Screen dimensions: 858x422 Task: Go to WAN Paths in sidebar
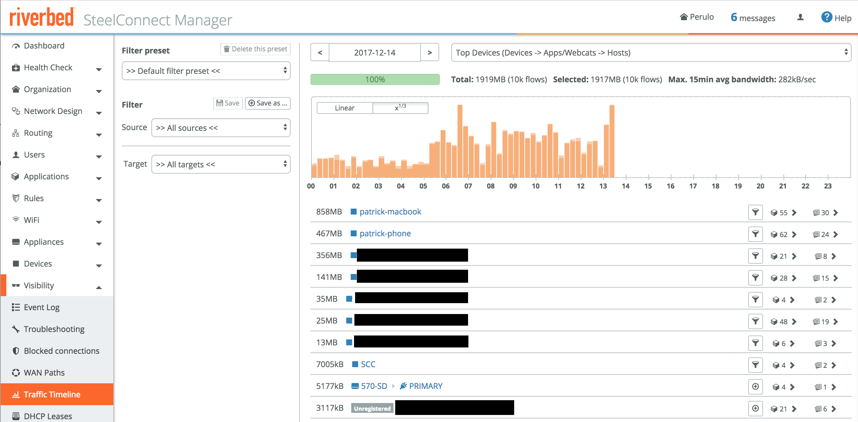(44, 373)
